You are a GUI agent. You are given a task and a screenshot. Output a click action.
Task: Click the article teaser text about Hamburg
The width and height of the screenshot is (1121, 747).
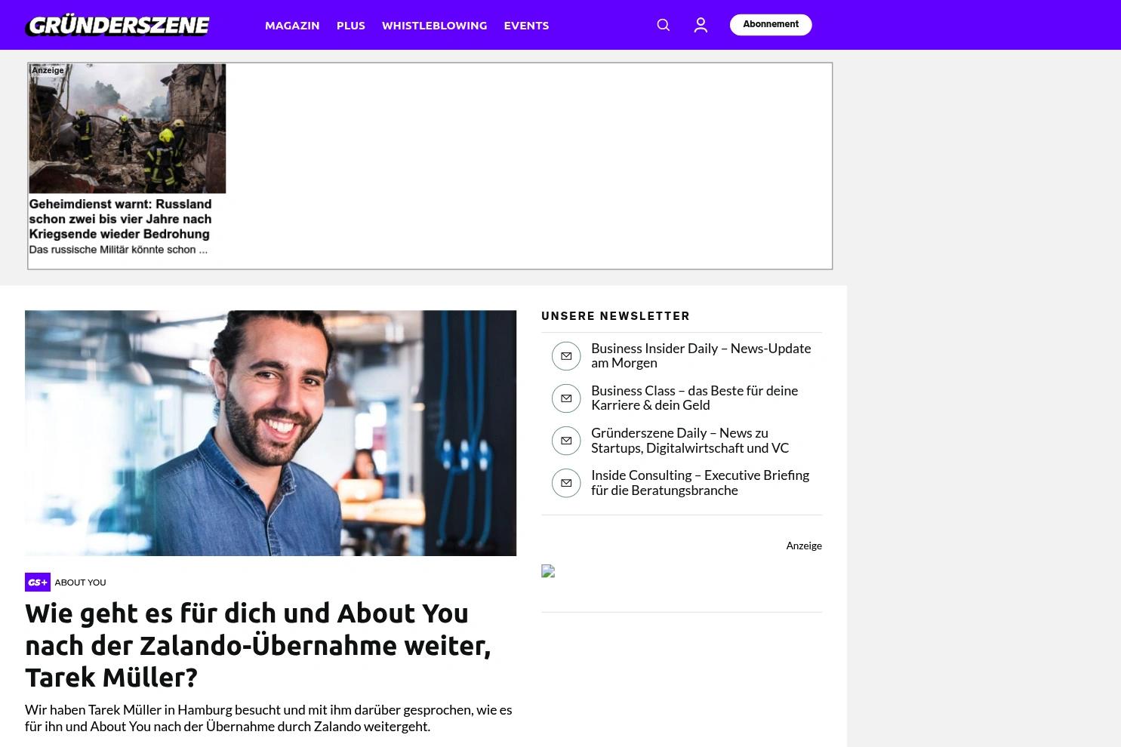point(268,718)
